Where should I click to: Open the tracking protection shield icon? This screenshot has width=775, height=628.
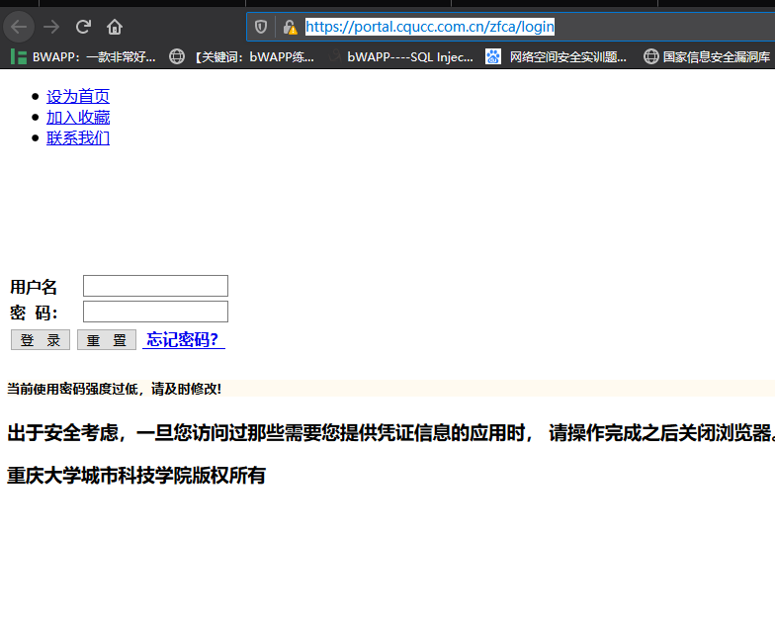pos(261,27)
